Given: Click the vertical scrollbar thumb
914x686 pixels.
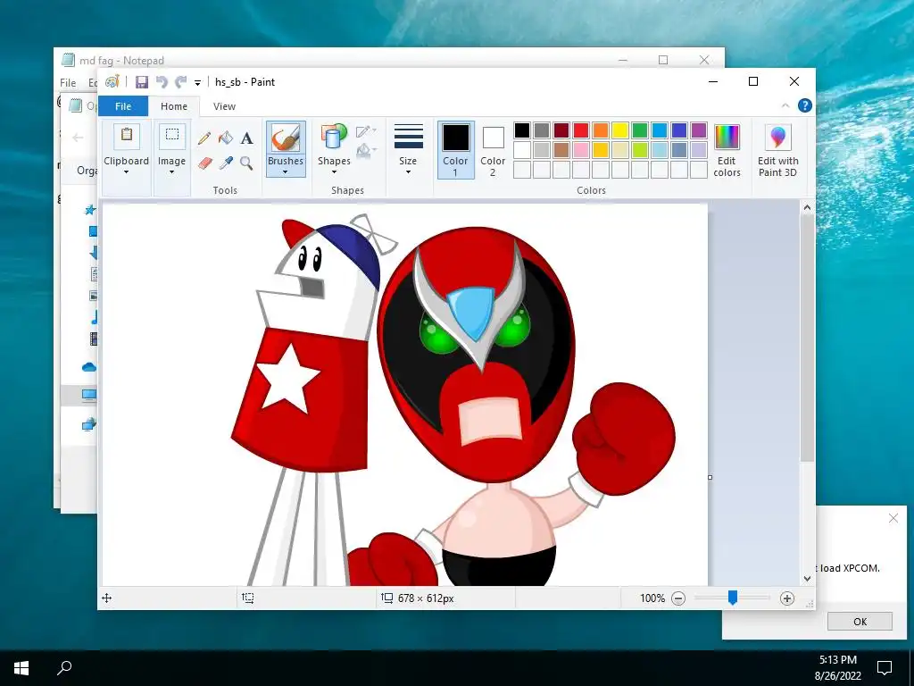Looking at the screenshot, I should [807, 339].
